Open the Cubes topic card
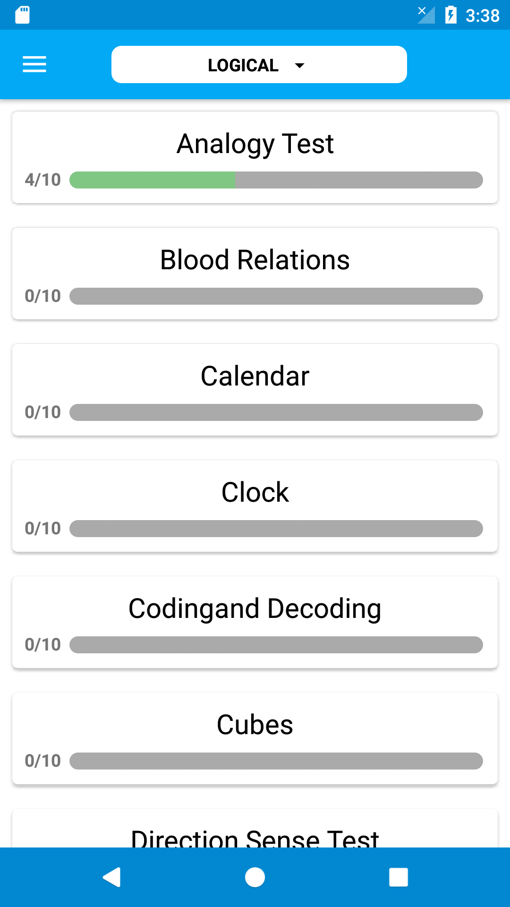Viewport: 510px width, 907px height. (x=255, y=738)
